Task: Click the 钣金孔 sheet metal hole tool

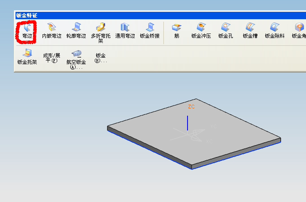Action: coord(226,31)
